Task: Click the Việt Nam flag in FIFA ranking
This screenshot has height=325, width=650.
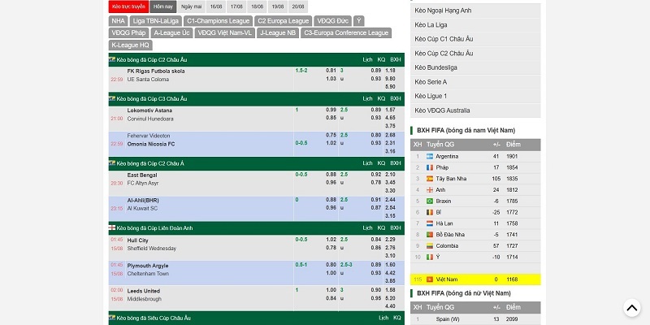Action: click(430, 279)
